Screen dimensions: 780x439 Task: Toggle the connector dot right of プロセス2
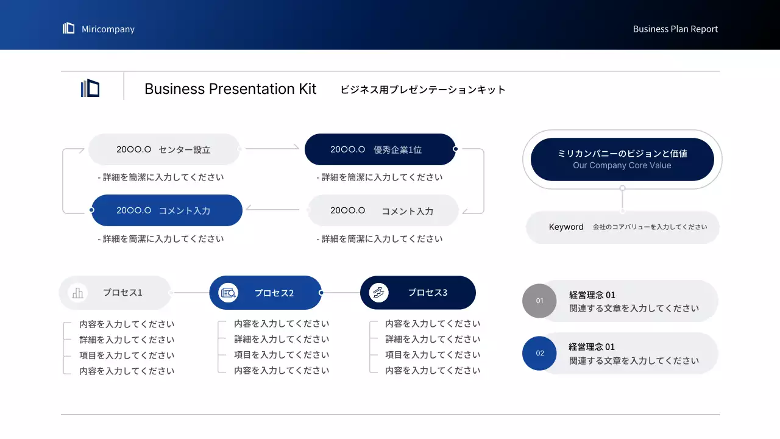click(320, 293)
